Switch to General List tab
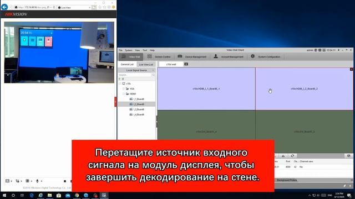 (127, 64)
